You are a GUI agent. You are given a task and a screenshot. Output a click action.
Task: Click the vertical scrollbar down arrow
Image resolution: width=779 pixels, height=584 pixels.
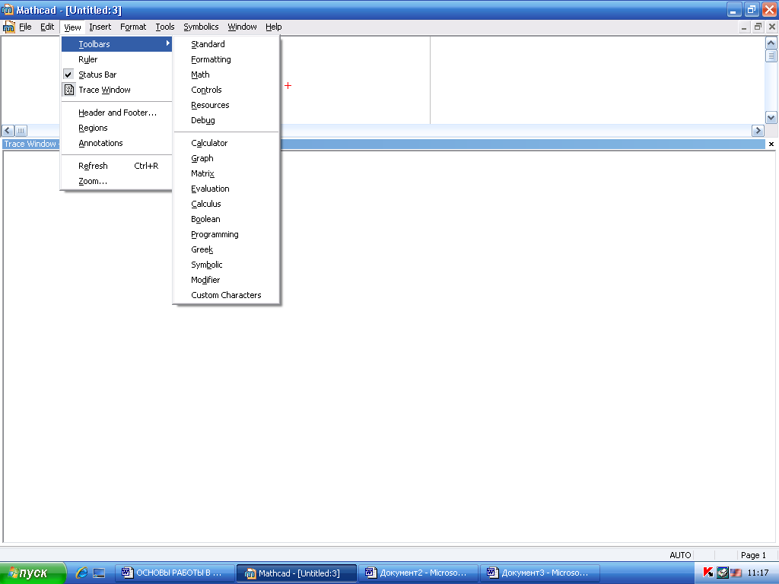coord(771,118)
